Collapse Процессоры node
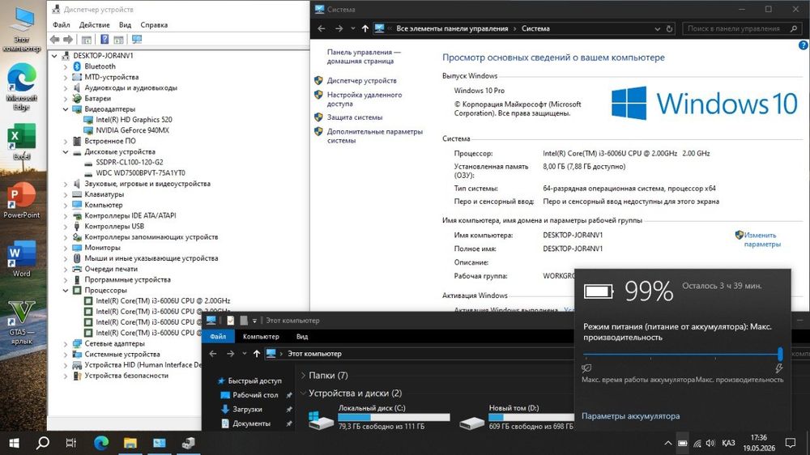The image size is (810, 455). point(66,291)
